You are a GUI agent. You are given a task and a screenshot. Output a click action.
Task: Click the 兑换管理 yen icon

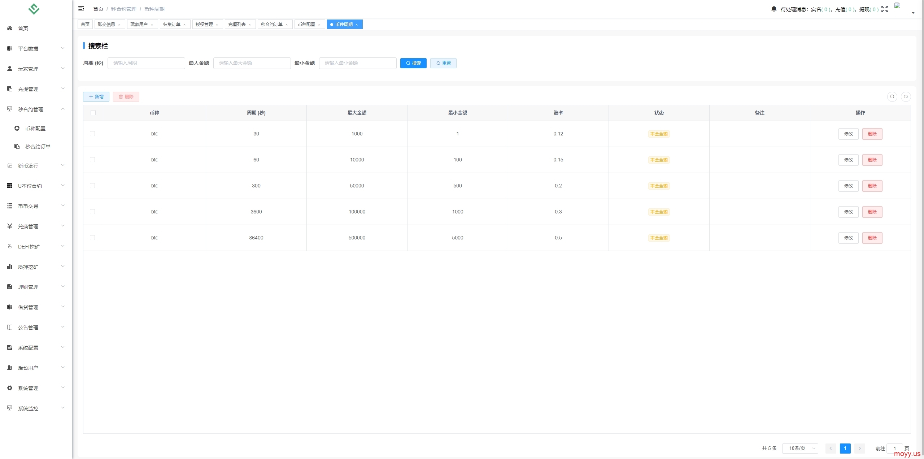[10, 226]
